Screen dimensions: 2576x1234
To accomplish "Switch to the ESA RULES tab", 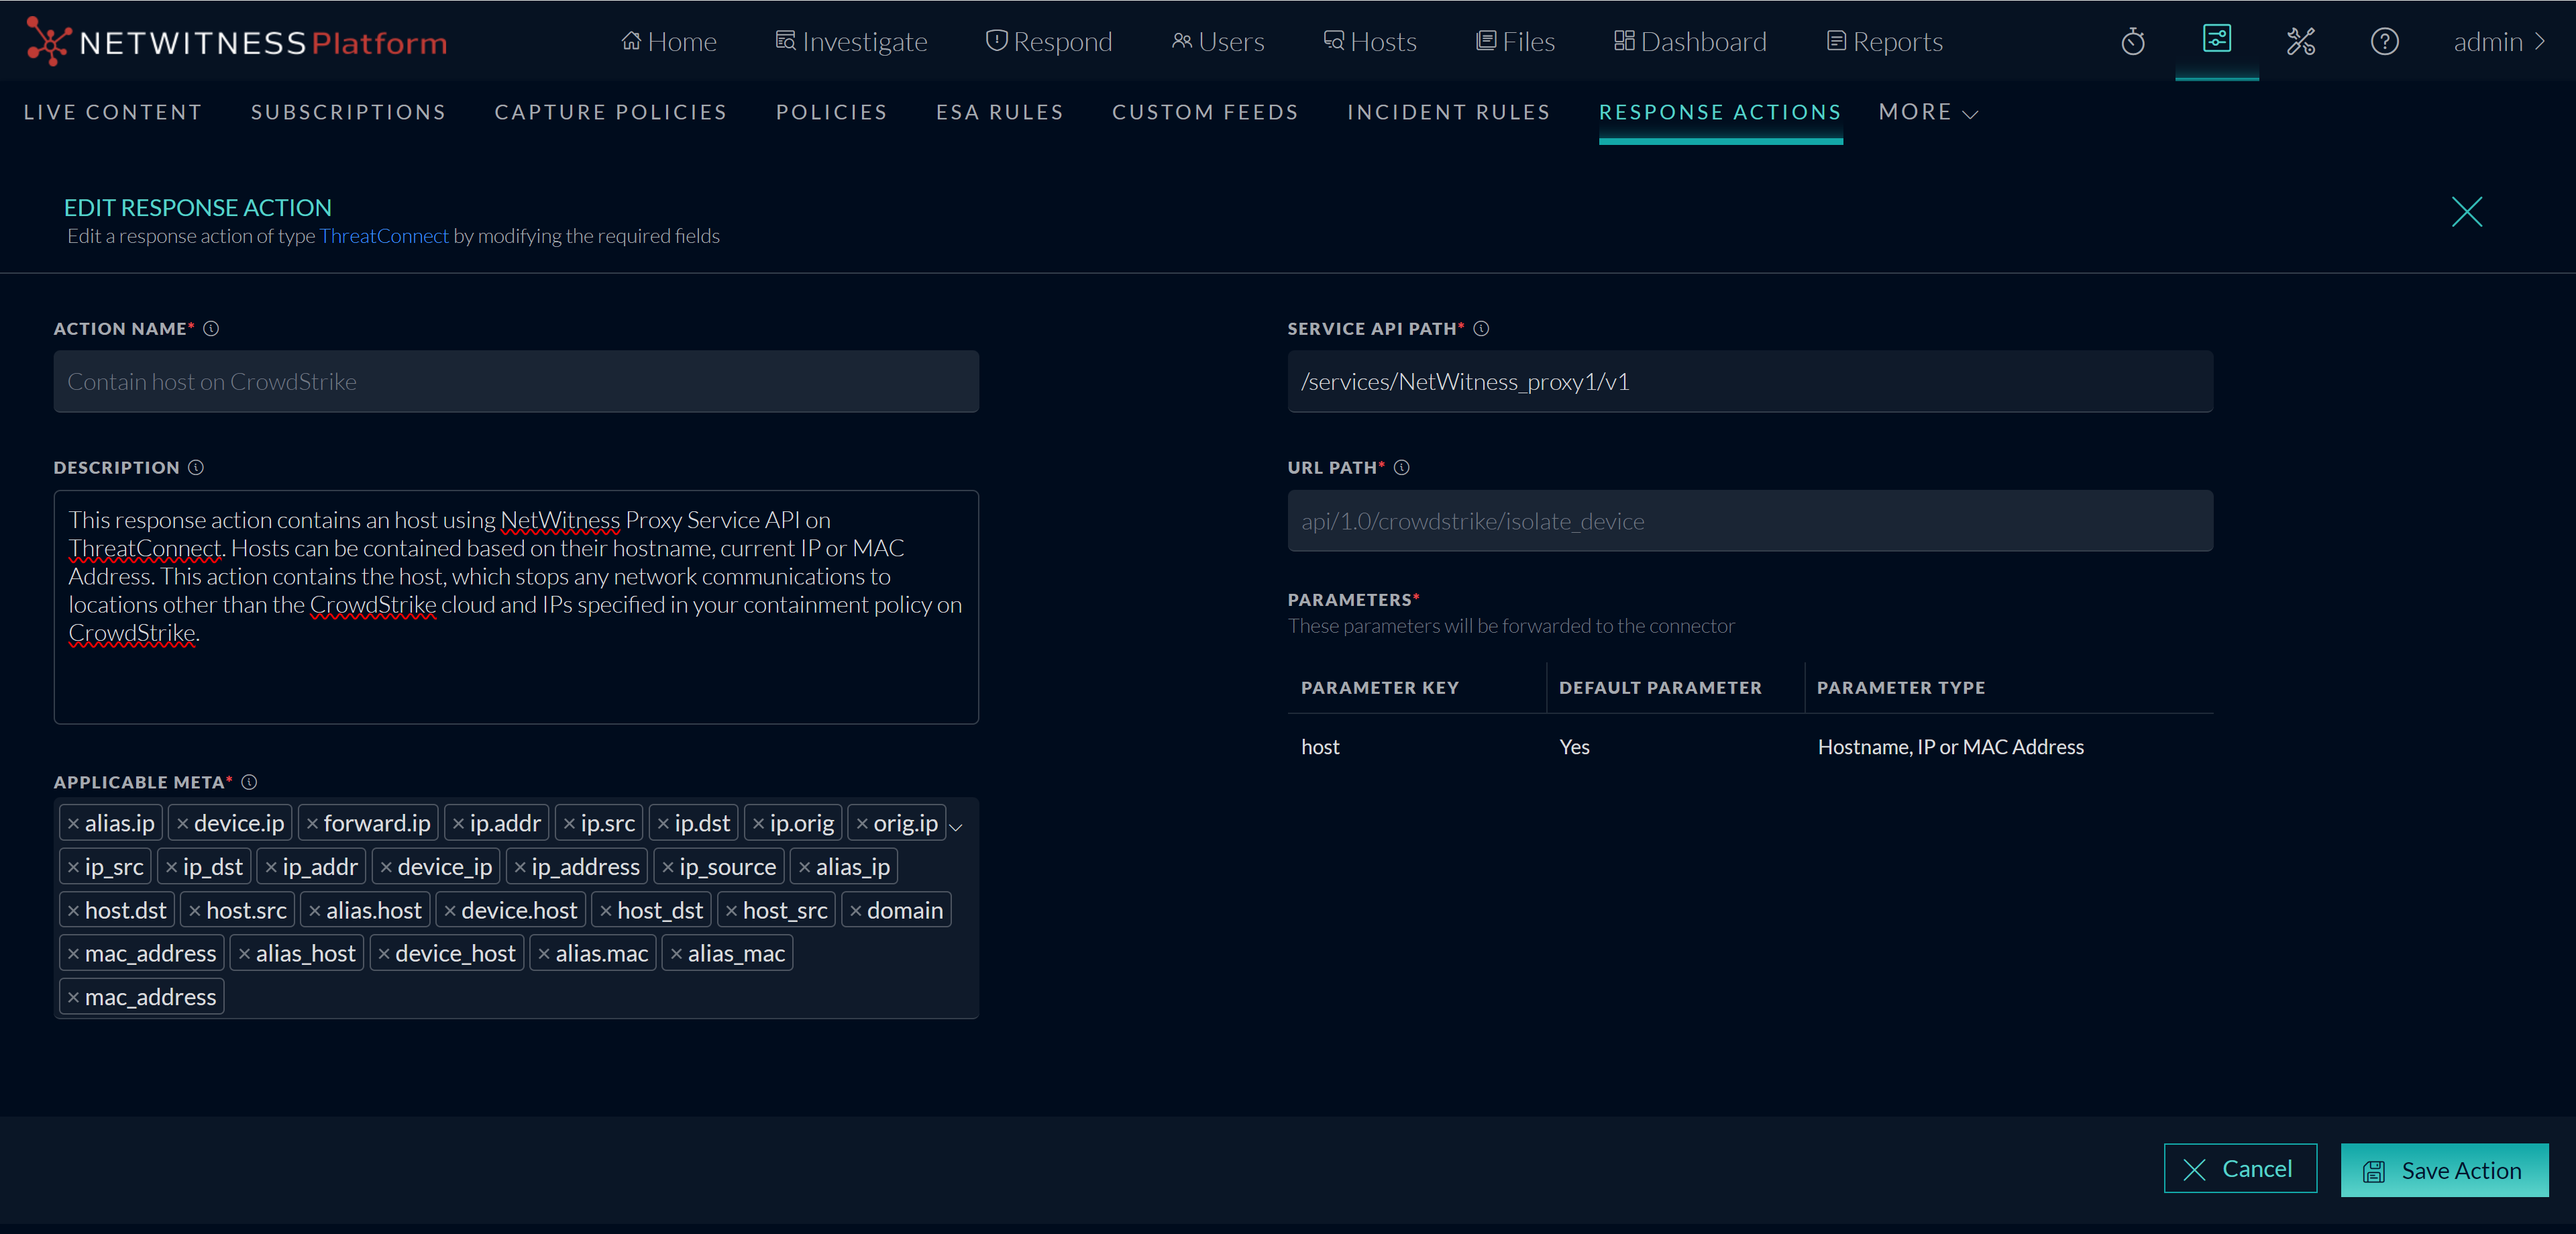I will tap(999, 112).
